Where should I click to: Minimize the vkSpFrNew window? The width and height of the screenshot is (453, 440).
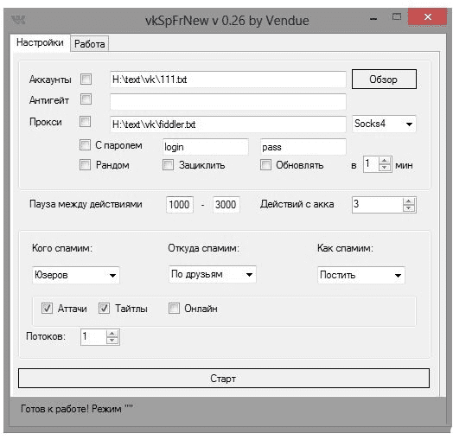[x=373, y=19]
